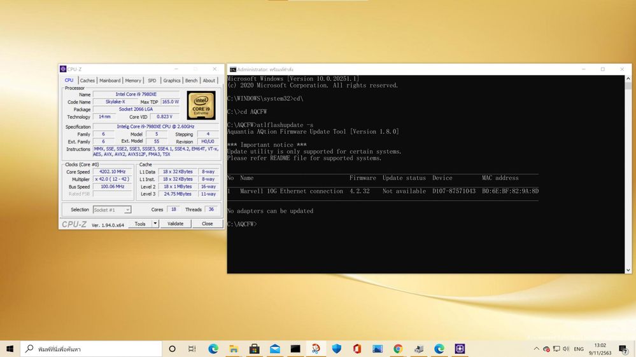Select the CPU tab in CPU-Z

69,80
